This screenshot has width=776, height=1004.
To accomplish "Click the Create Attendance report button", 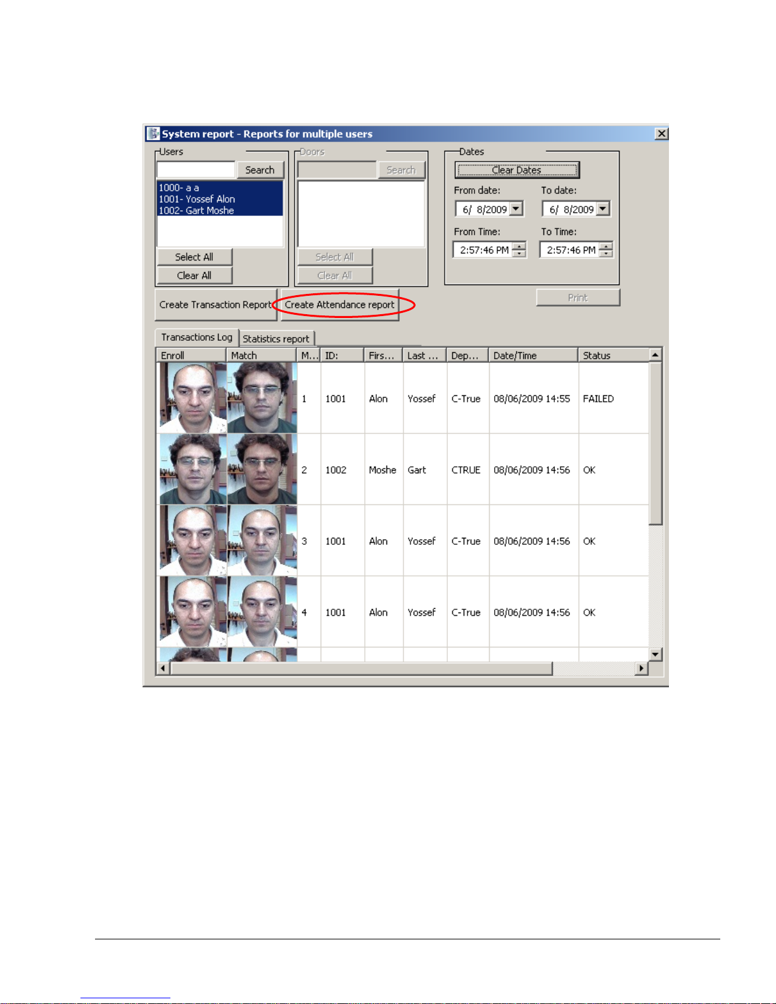I will (340, 305).
